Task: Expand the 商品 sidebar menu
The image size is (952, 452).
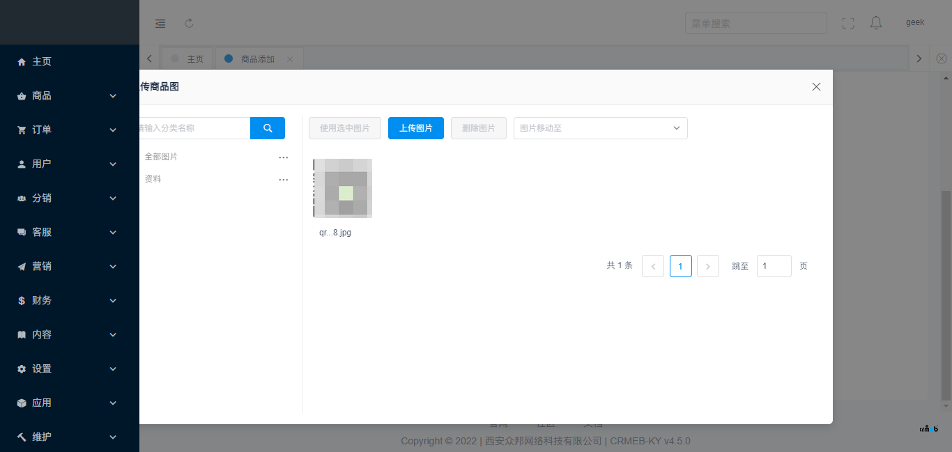Action: (70, 95)
